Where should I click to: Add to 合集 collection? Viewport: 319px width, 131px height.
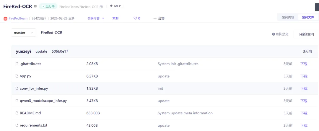pos(159,19)
